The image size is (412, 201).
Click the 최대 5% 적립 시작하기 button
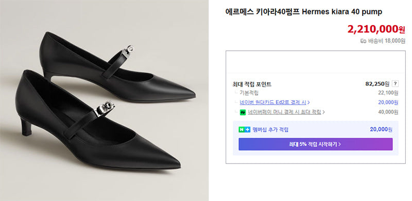click(x=316, y=144)
